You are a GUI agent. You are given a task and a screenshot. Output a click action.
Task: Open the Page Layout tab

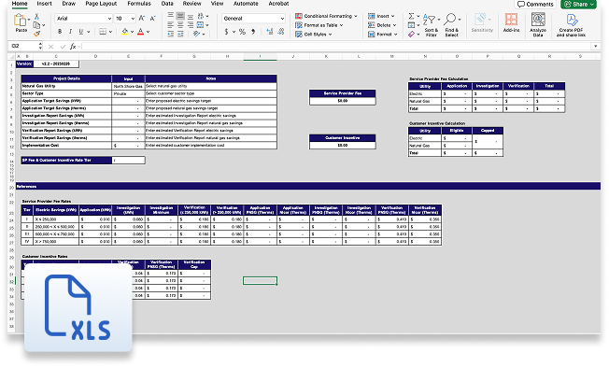(101, 4)
